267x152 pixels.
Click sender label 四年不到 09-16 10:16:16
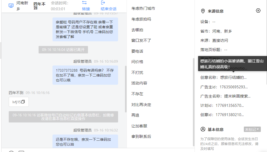click(29, 93)
